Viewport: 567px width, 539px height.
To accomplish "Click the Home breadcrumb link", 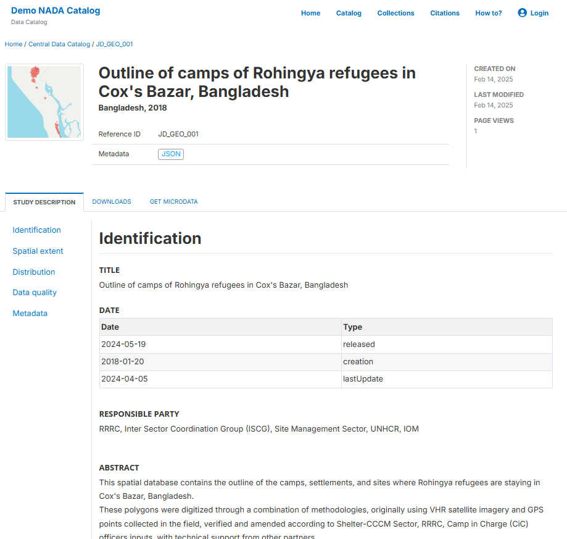I will [x=14, y=44].
